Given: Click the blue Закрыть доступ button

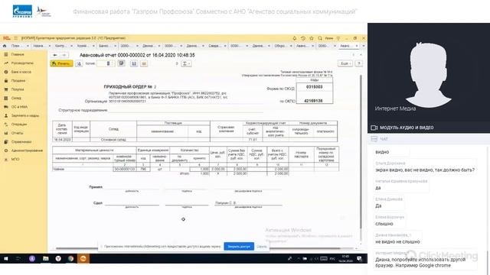Looking at the screenshot, I should coord(239,246).
